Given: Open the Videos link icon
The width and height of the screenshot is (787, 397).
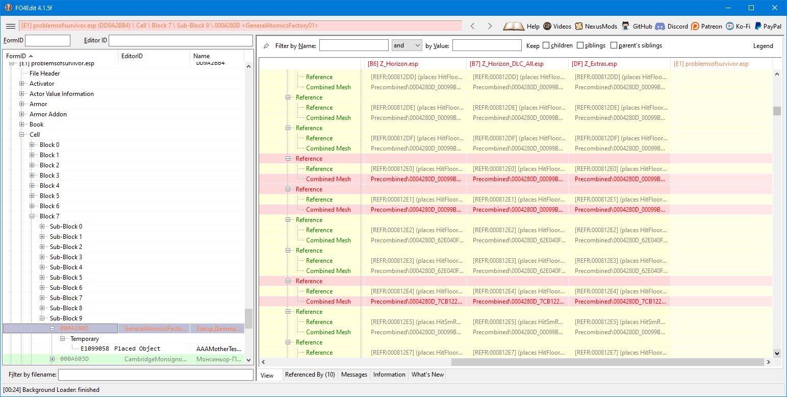Looking at the screenshot, I should coord(547,26).
